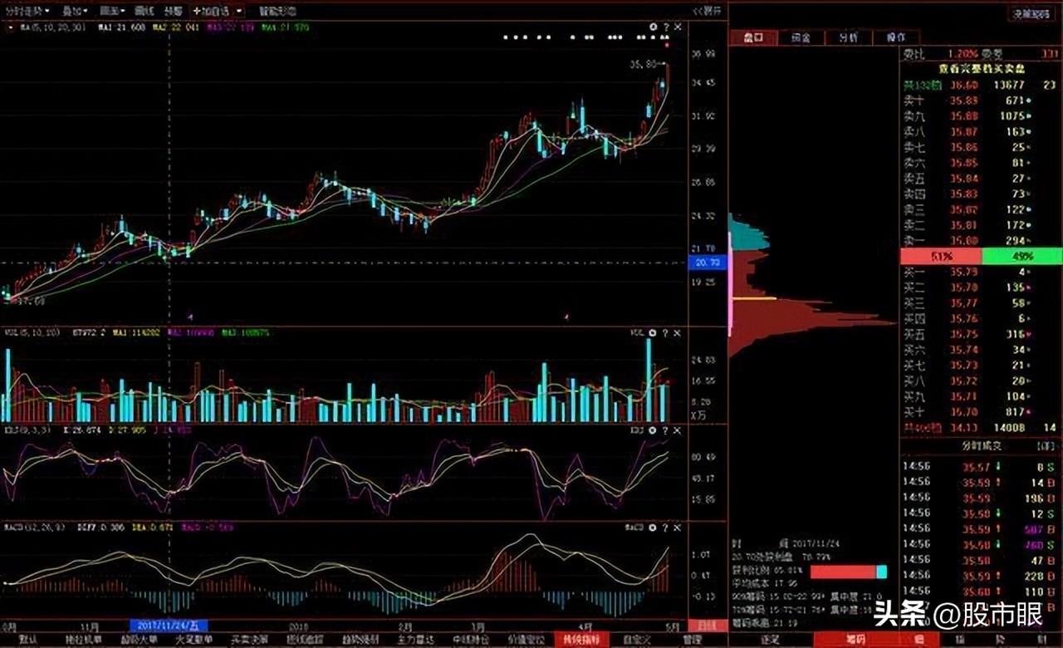Click the 14:56 35.57 8 S trade row
The image size is (1063, 648).
tap(981, 467)
